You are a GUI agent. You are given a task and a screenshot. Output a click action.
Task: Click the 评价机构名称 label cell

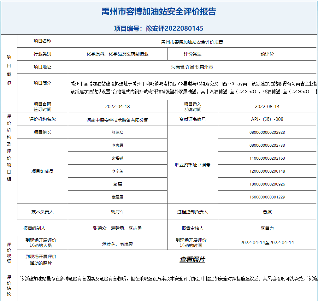42,119
